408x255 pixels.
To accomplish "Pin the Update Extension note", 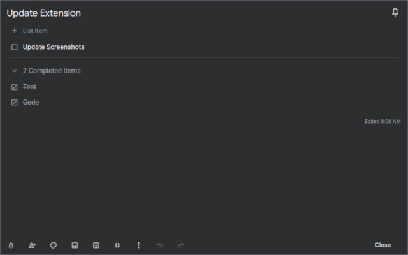I will pos(395,13).
